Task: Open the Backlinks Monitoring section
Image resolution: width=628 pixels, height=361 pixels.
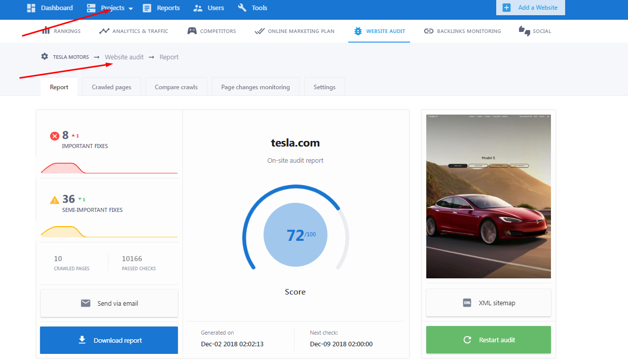Action: 462,31
